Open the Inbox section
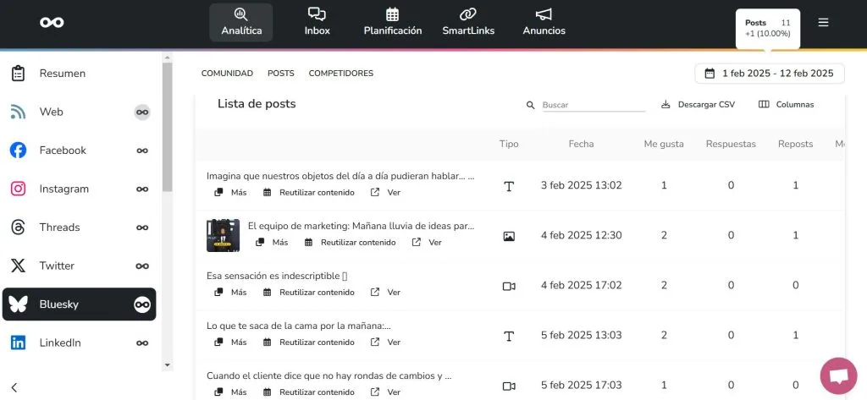 (x=317, y=22)
